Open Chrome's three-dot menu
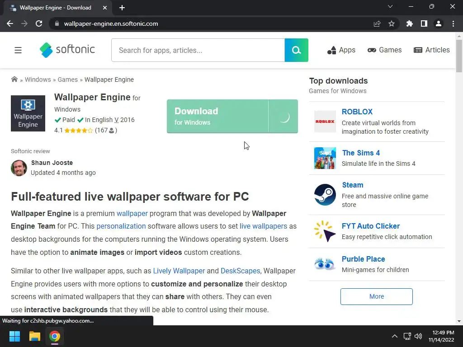463x347 pixels. pos(453,23)
